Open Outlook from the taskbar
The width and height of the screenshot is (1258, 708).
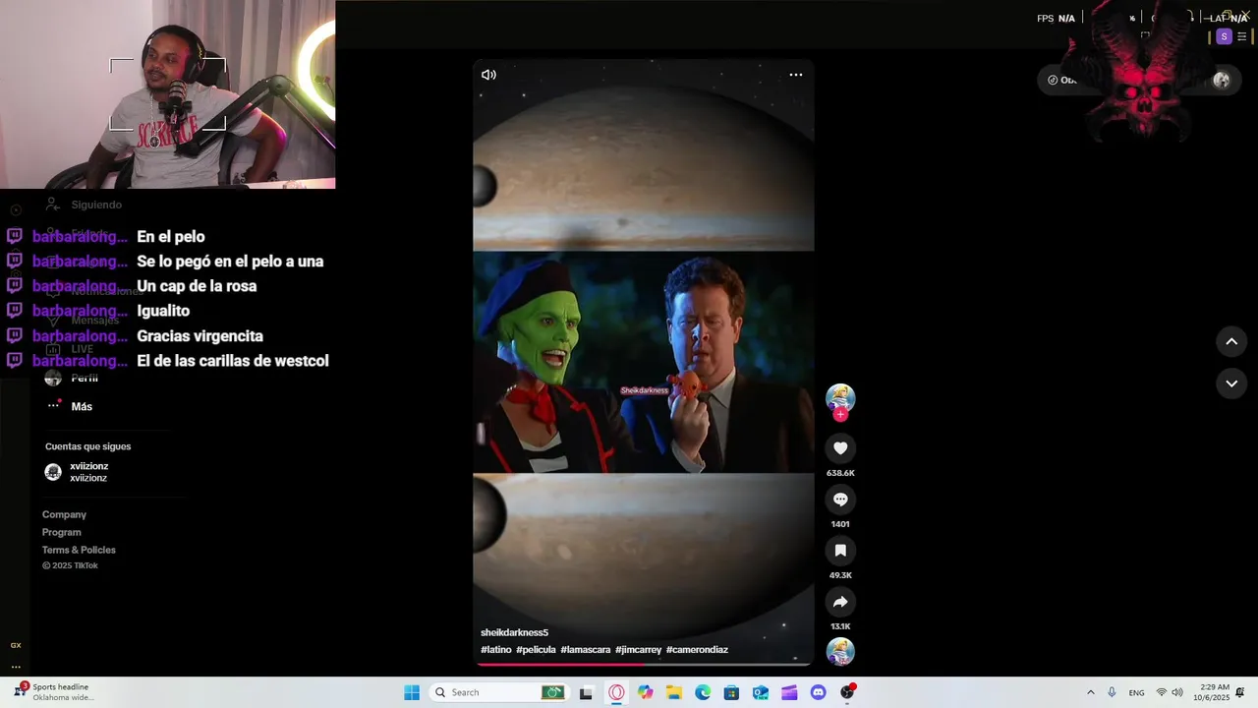click(x=761, y=692)
